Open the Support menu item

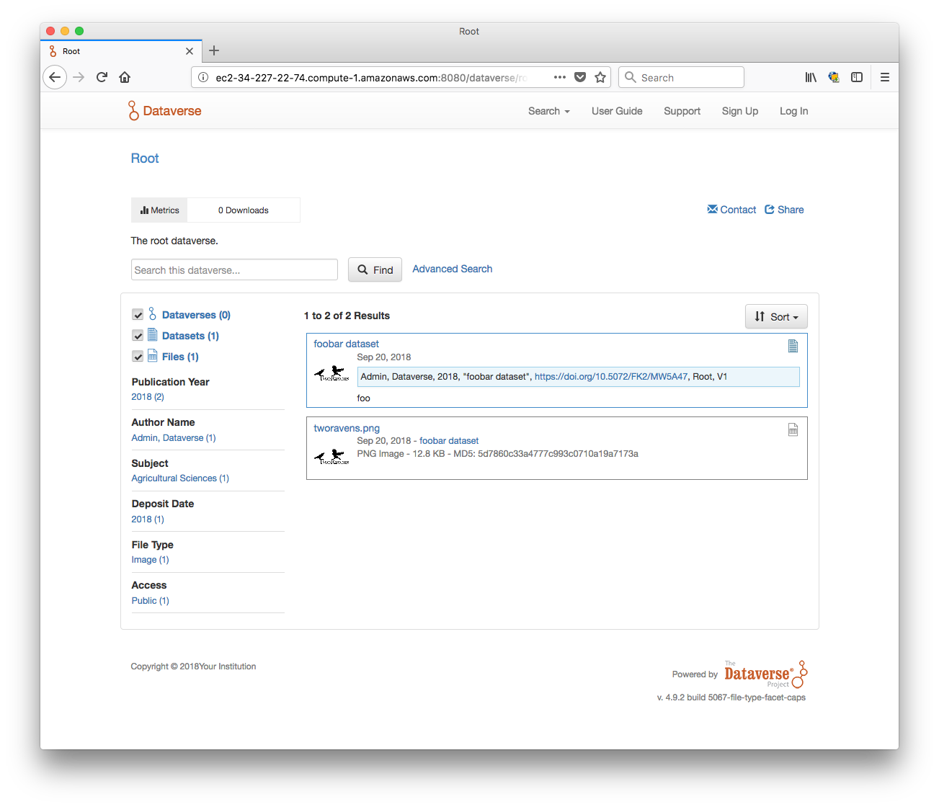(682, 111)
